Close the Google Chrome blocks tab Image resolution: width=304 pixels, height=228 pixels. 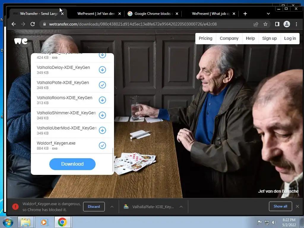pos(177,14)
